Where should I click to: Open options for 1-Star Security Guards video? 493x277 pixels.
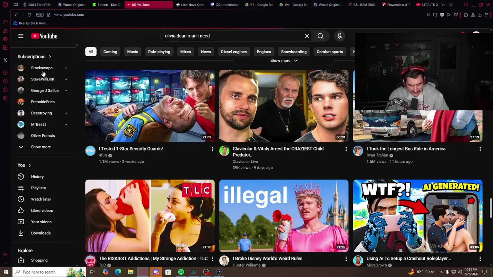coord(212,149)
